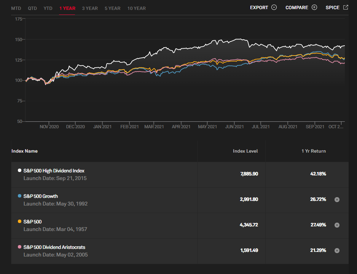Click the 27.49% return value
The height and width of the screenshot is (274, 357).
pyautogui.click(x=318, y=225)
